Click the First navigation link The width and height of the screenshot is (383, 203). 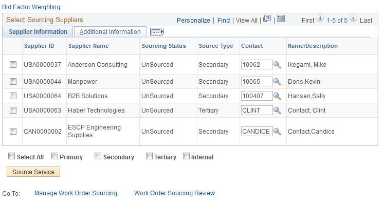tap(308, 20)
